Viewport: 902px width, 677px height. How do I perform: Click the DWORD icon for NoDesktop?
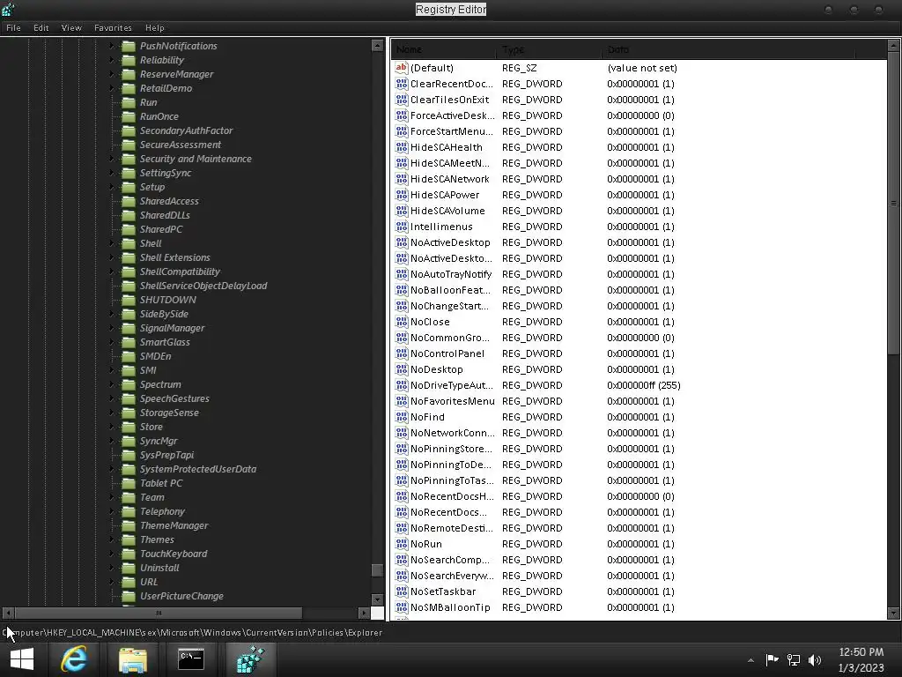pyautogui.click(x=402, y=369)
